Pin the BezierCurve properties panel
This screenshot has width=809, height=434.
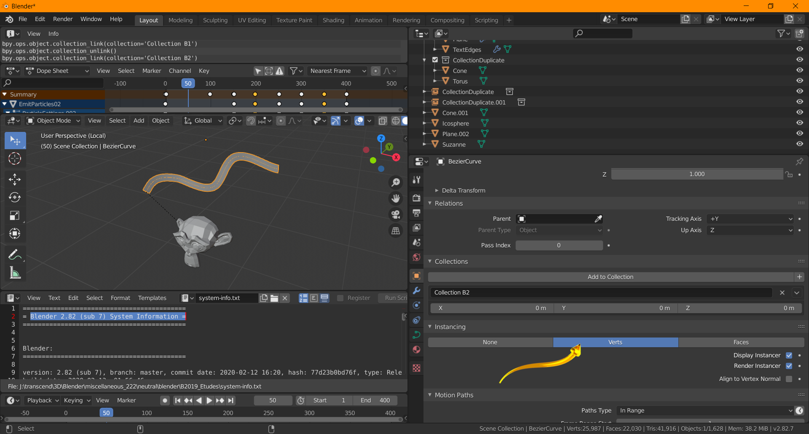799,161
